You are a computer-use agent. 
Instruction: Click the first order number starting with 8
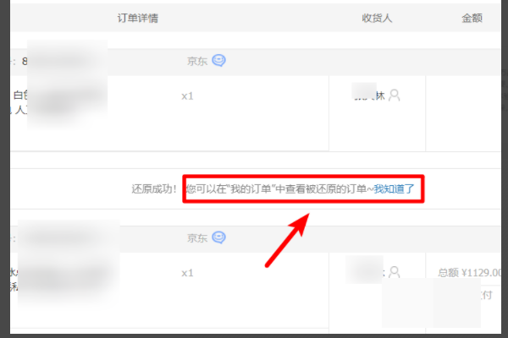[25, 61]
